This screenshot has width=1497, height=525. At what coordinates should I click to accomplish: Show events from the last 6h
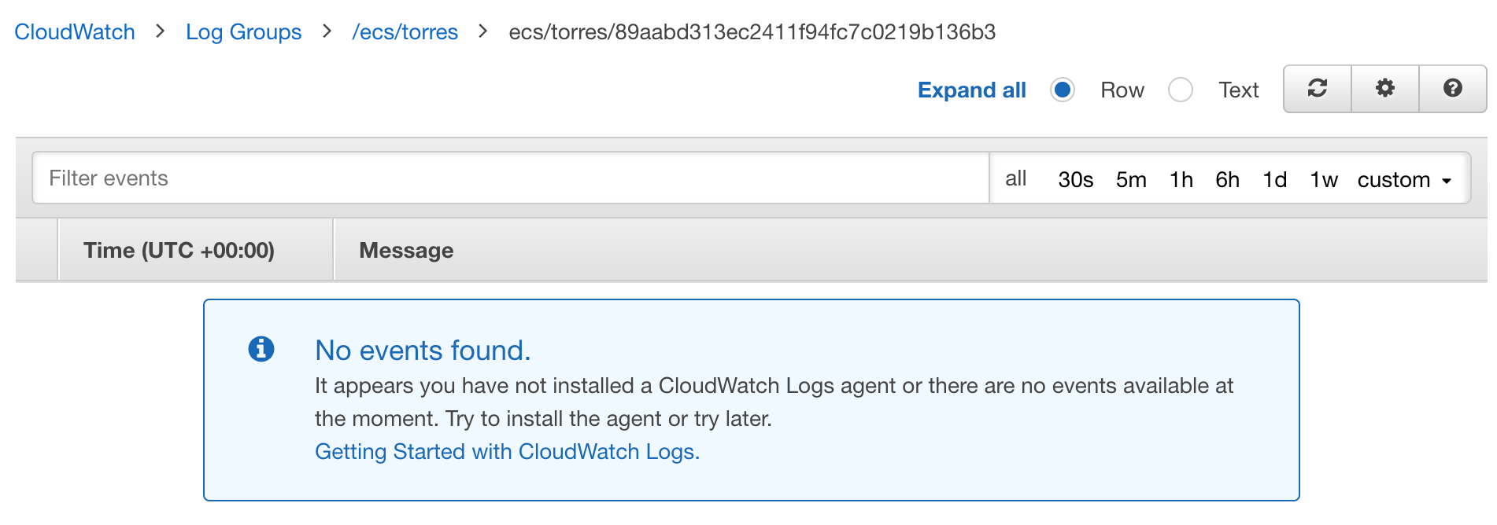pos(1227,180)
